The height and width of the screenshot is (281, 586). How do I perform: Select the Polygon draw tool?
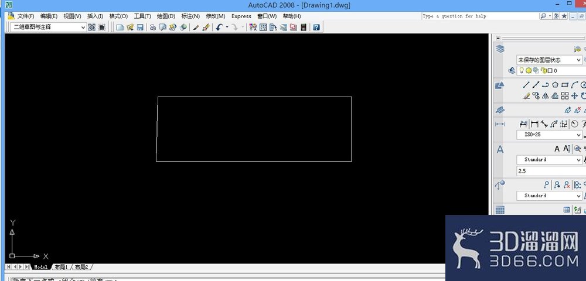coord(555,85)
